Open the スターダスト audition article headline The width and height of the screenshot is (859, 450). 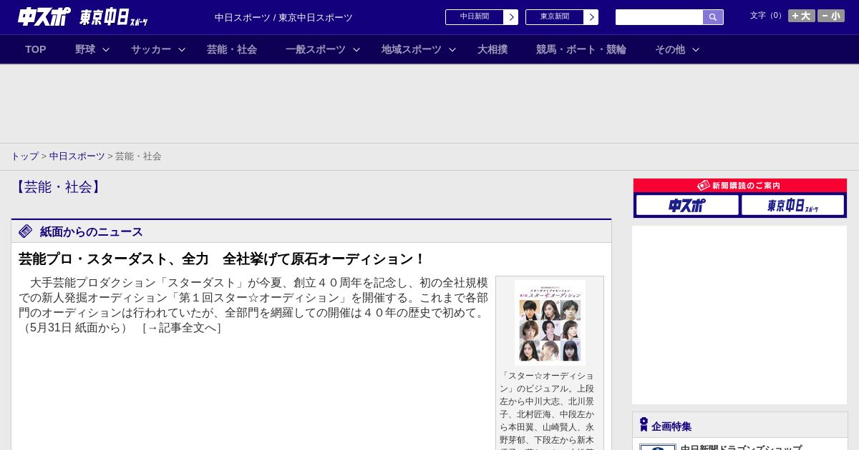pyautogui.click(x=222, y=259)
